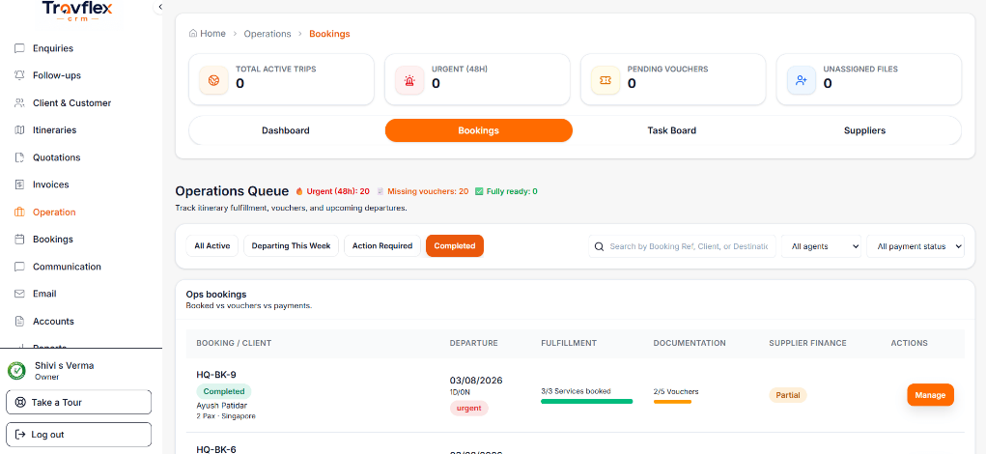Click the Email envelope icon
This screenshot has width=986, height=454.
click(19, 294)
